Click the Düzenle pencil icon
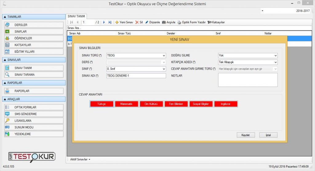Viewport: 315px width, 171px height. pyautogui.click(x=147, y=22)
